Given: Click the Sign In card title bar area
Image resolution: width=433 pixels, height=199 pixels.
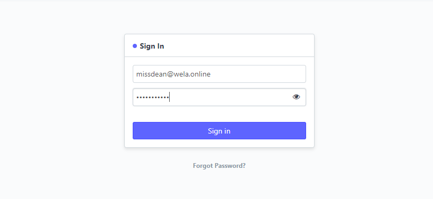Looking at the screenshot, I should pos(219,45).
